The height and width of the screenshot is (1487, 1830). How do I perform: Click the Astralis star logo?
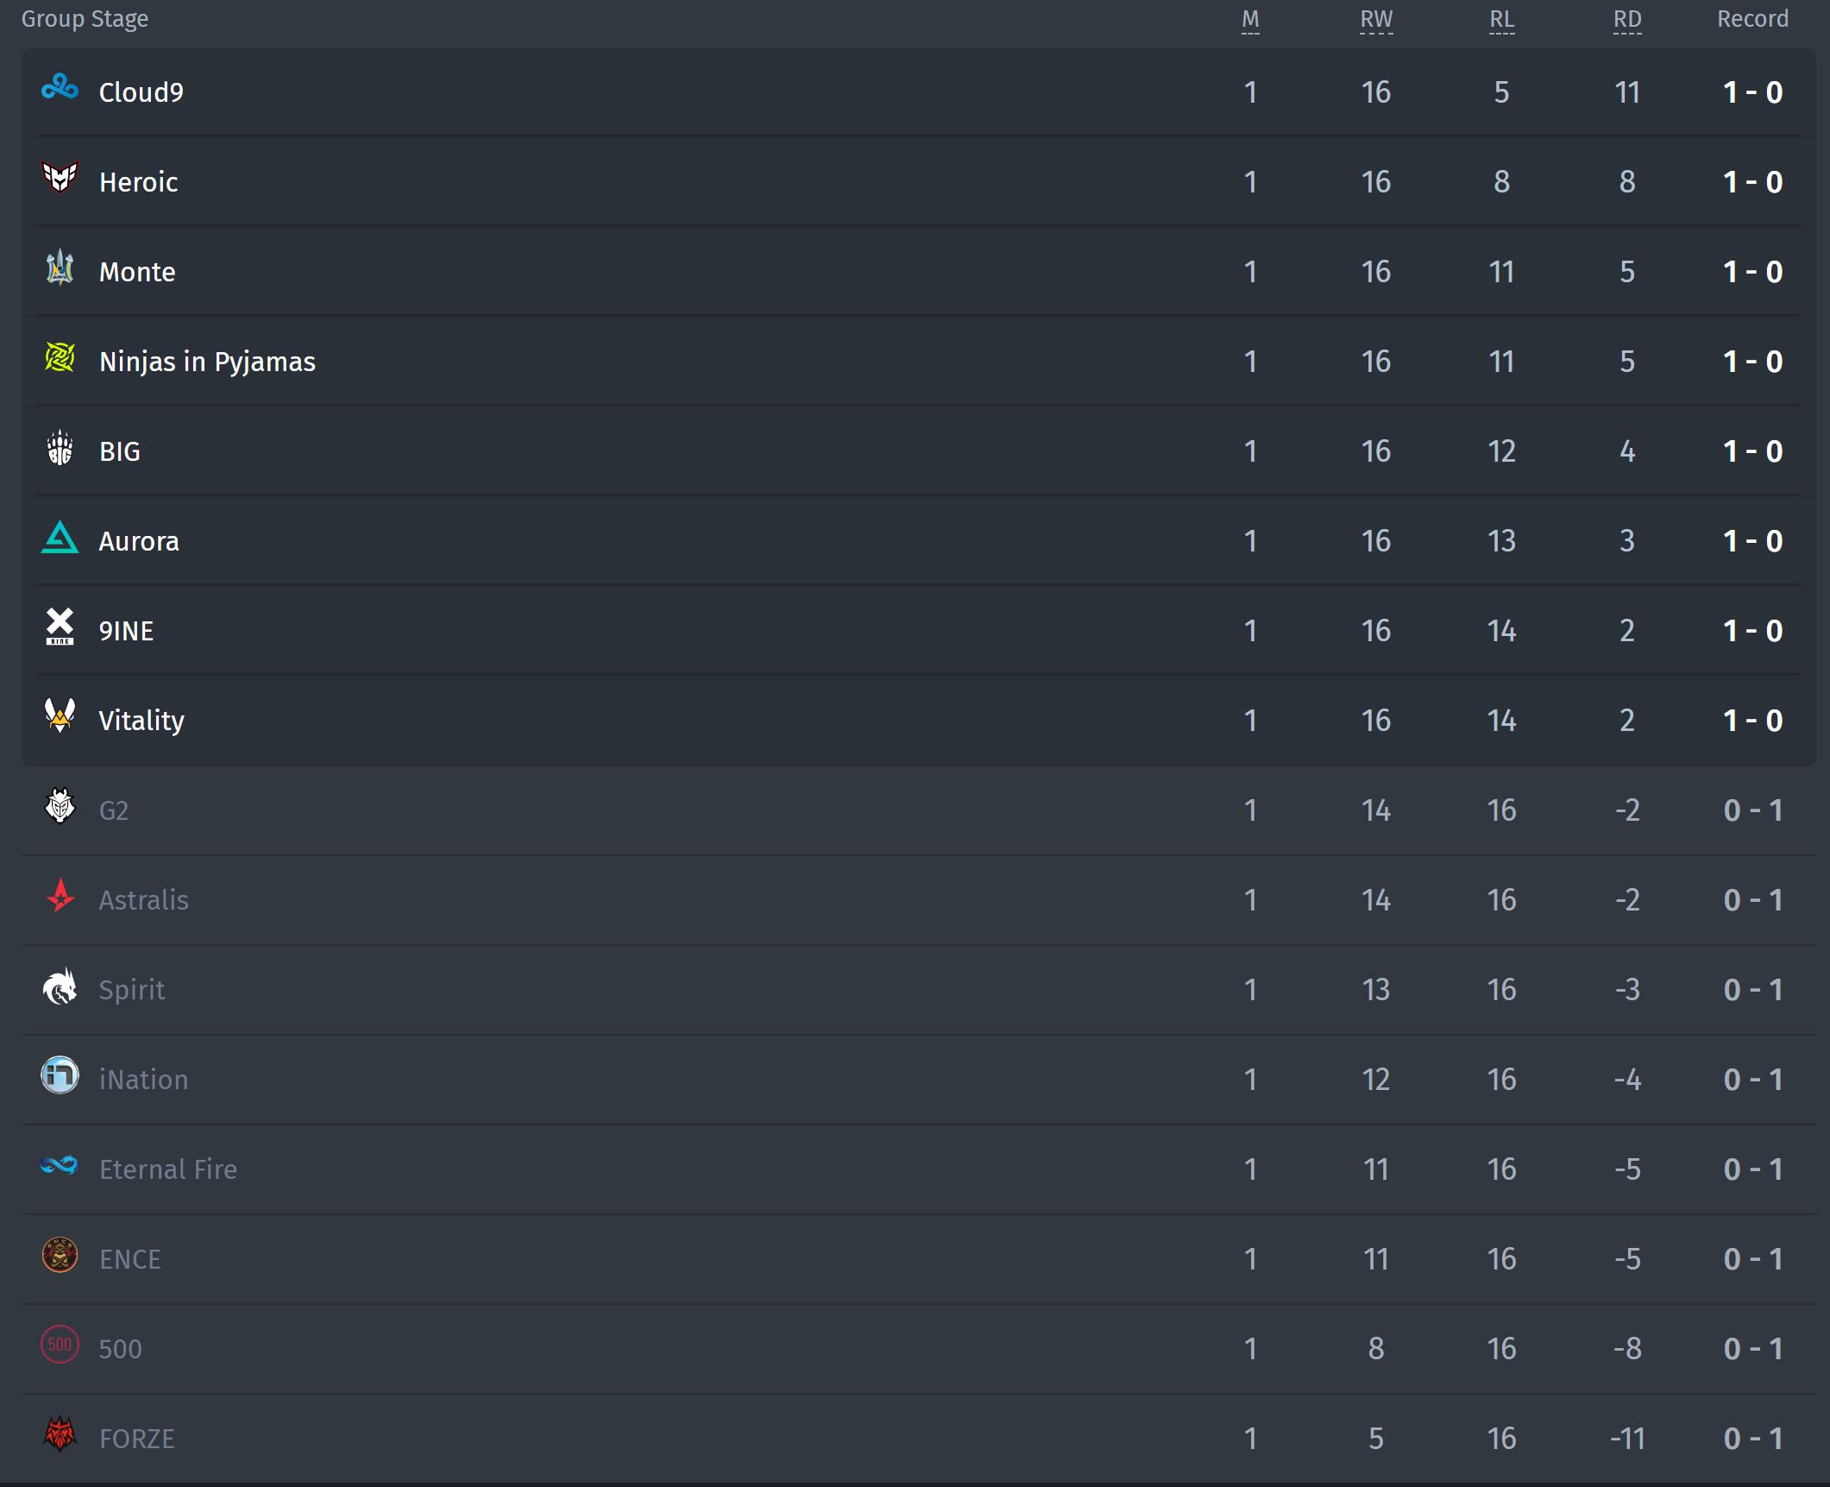(60, 895)
